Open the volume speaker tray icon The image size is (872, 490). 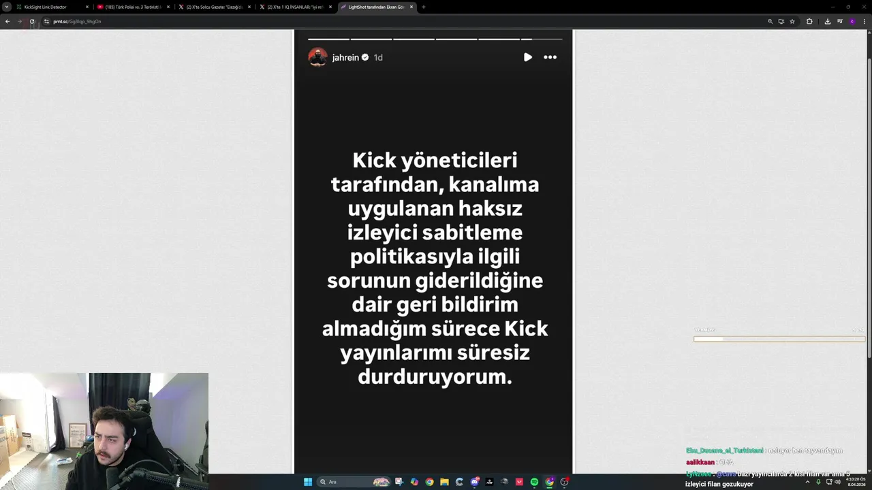837,482
